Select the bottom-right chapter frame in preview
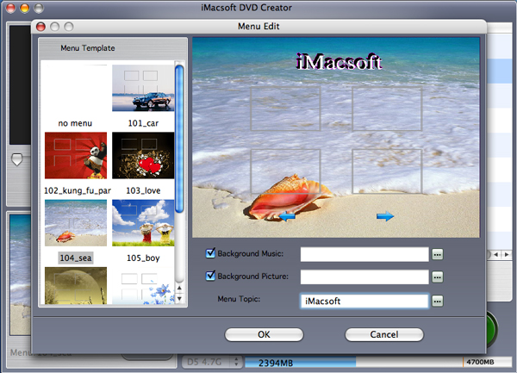 click(x=387, y=171)
